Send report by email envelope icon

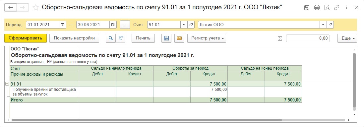pyautogui.click(x=179, y=38)
